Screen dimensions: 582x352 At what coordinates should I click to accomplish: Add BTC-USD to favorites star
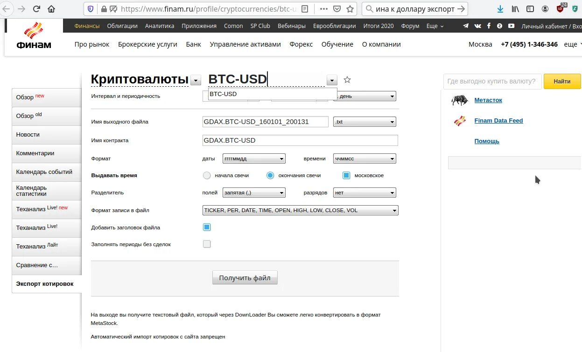click(347, 80)
